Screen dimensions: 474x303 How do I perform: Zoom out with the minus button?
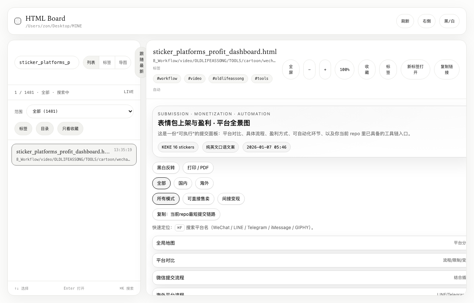[x=309, y=69]
